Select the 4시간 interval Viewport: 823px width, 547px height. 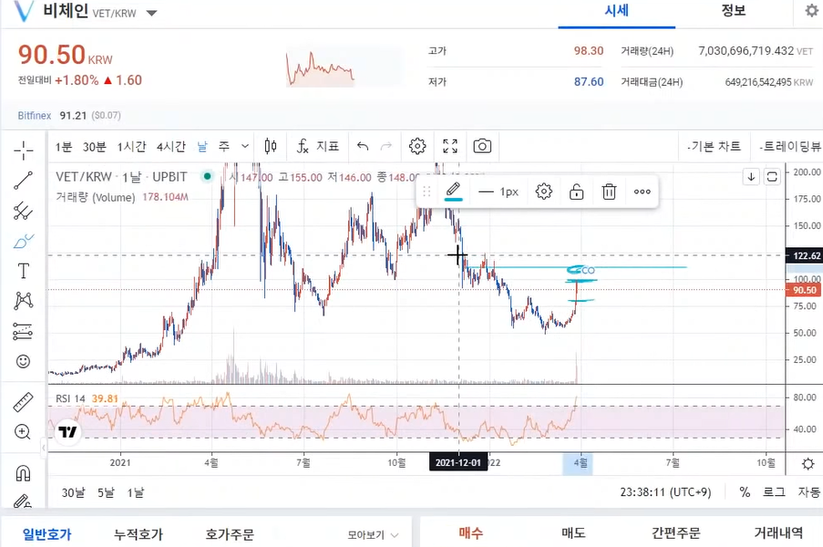click(171, 147)
